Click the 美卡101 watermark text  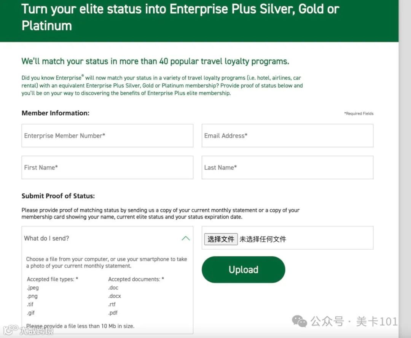click(377, 322)
